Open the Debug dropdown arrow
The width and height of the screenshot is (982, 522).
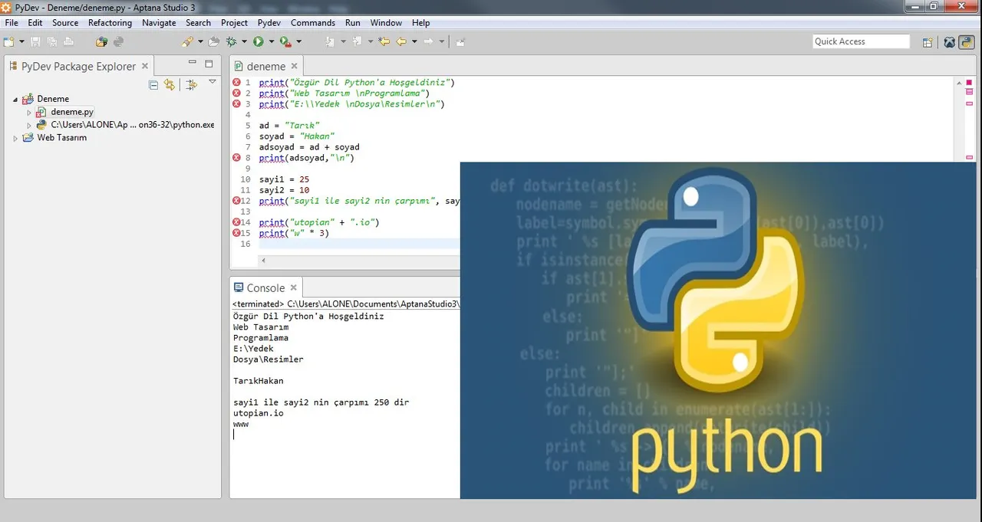(x=245, y=41)
